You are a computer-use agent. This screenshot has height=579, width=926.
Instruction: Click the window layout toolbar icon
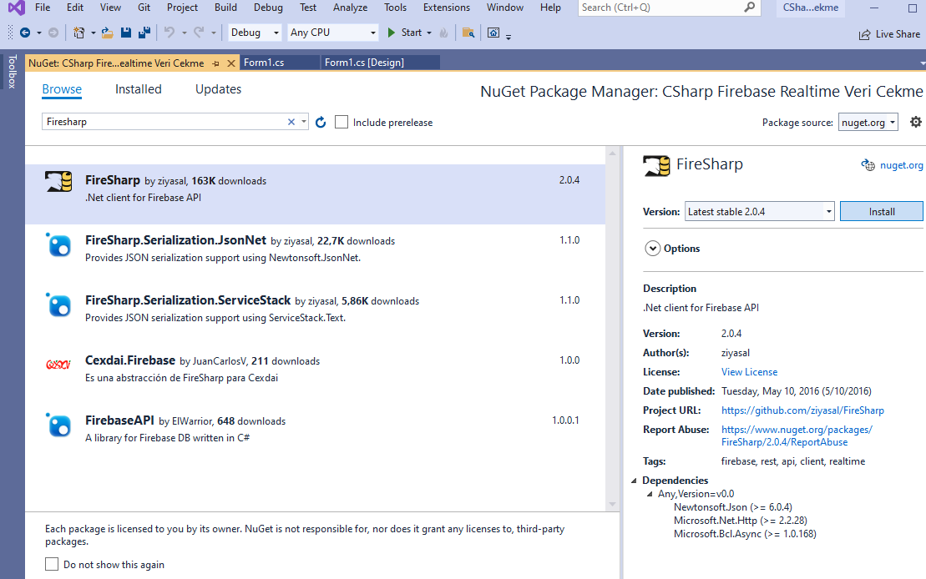pyautogui.click(x=493, y=33)
